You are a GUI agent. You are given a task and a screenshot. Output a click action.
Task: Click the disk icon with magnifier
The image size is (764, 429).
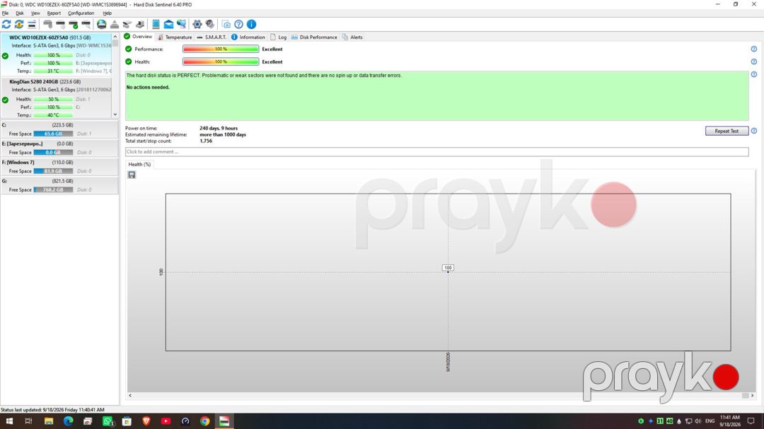point(86,24)
